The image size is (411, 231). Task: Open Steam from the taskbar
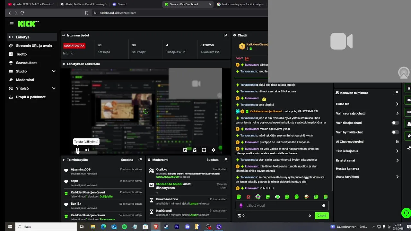166,227
